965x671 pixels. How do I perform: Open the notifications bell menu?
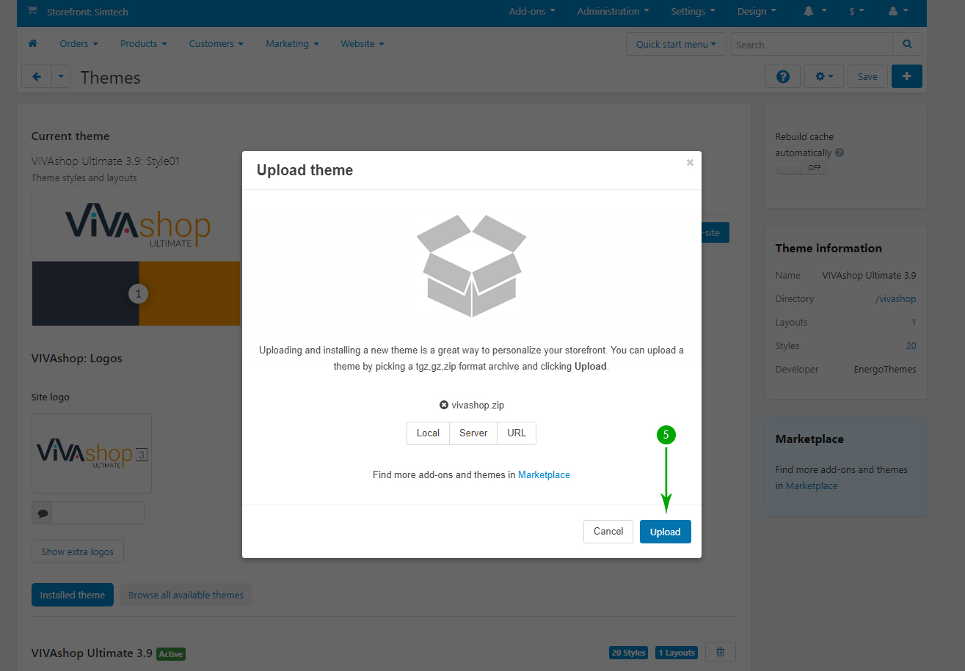(815, 11)
